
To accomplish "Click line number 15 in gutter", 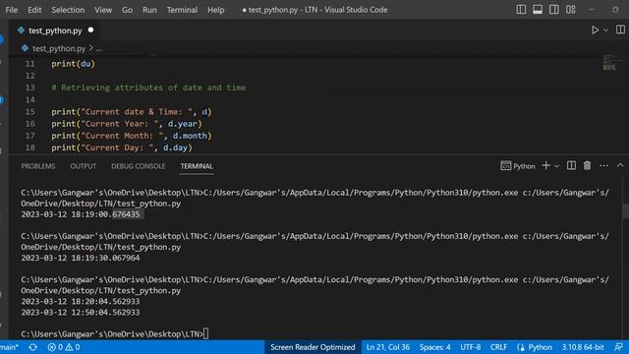I will (30, 111).
